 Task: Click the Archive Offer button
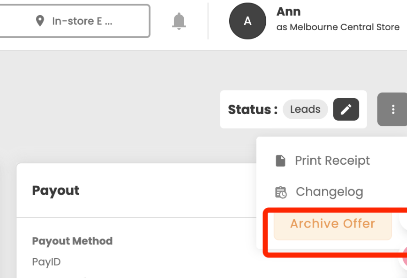pos(332,224)
